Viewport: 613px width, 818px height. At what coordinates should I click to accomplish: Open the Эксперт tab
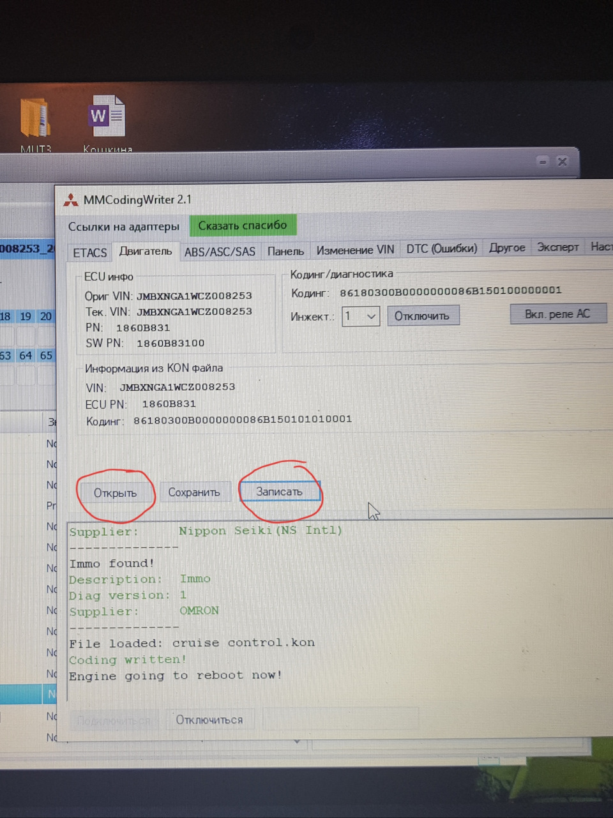(558, 247)
